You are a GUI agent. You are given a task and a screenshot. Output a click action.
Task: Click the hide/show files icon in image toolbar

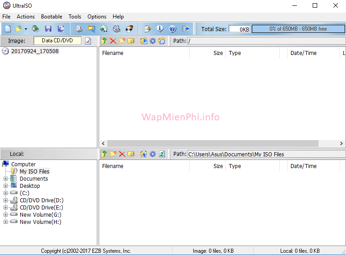pos(162,41)
